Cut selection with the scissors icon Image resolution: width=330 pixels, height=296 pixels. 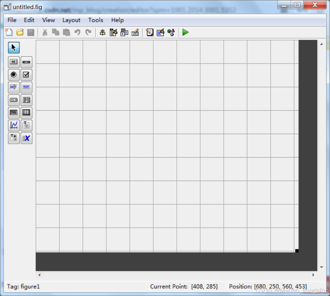pos(45,33)
